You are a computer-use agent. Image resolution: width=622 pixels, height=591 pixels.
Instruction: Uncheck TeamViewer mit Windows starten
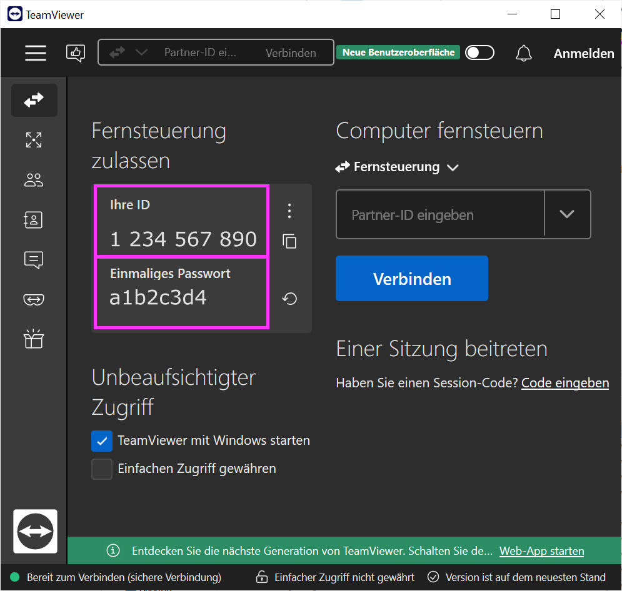[x=102, y=441]
